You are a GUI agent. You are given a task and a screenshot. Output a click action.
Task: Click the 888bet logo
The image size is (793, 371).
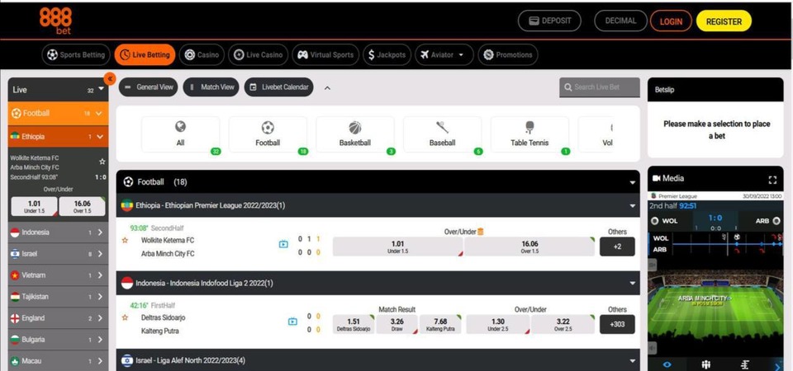pyautogui.click(x=55, y=21)
